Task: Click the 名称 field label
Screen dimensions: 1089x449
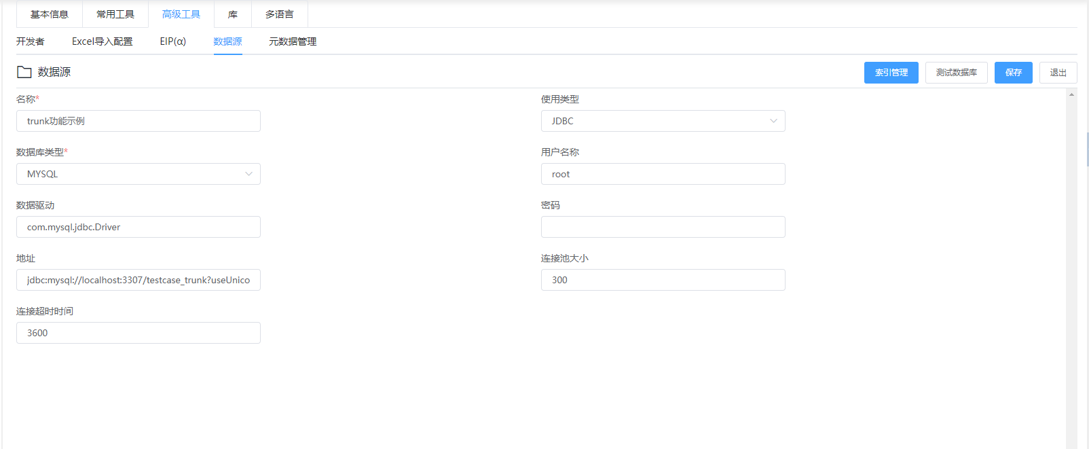Action: [28, 99]
